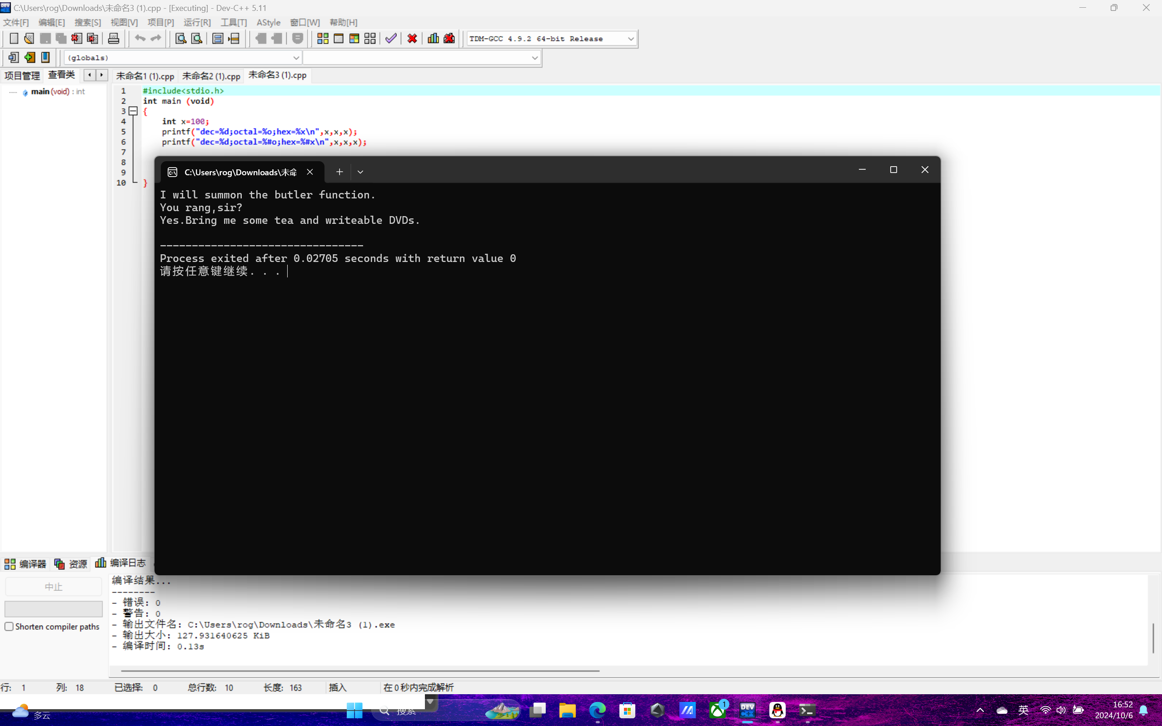Open the TDM-GCC compiler set dropdown
Image resolution: width=1162 pixels, height=726 pixels.
(630, 39)
